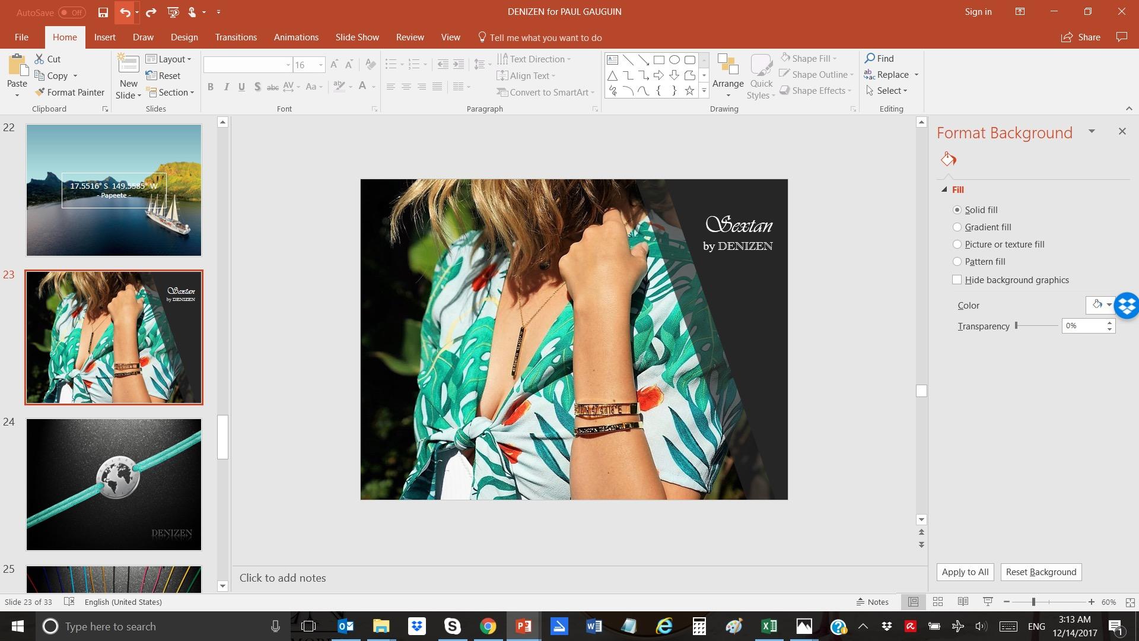This screenshot has width=1139, height=641.
Task: Click the Format Painter tool
Action: click(x=69, y=92)
